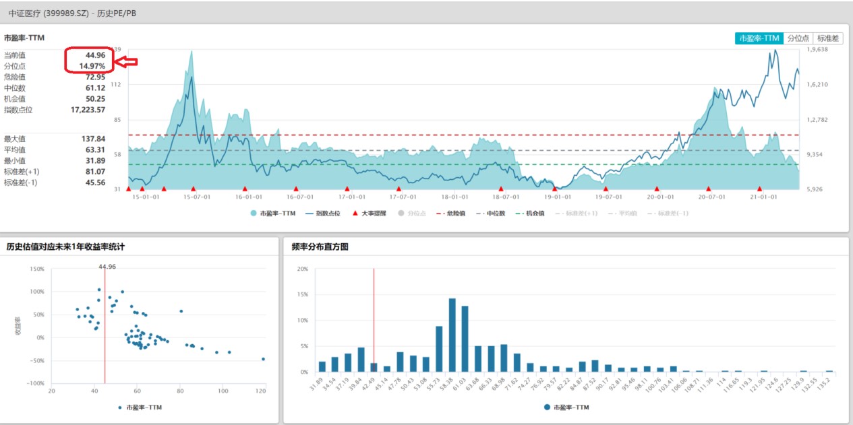The image size is (853, 425).
Task: Click event marker triangle near 15-07-01
Action: pos(194,189)
